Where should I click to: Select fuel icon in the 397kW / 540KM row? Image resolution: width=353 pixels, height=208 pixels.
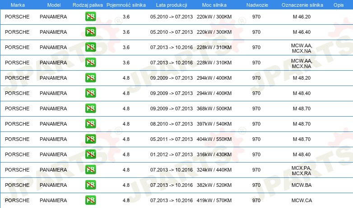90,123
